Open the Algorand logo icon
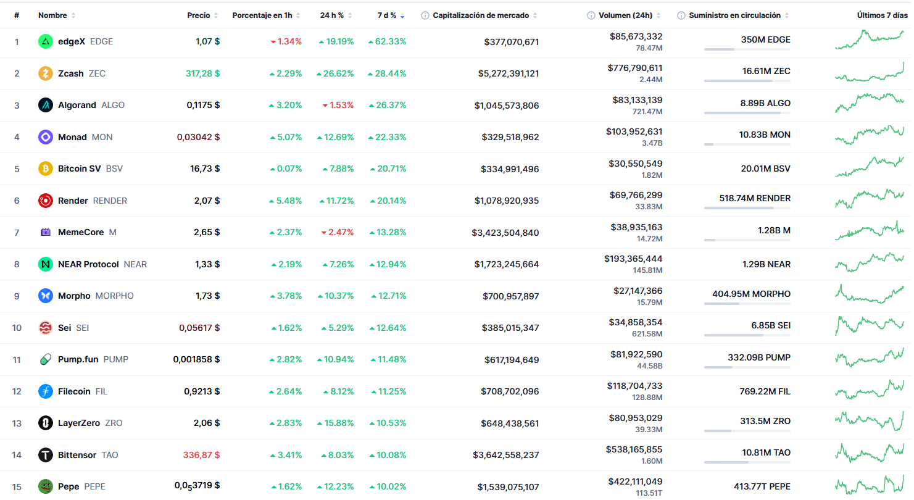The height and width of the screenshot is (500, 914). (46, 105)
